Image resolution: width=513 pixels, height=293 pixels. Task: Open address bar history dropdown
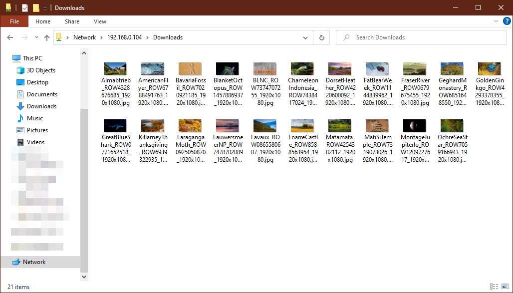(305, 37)
